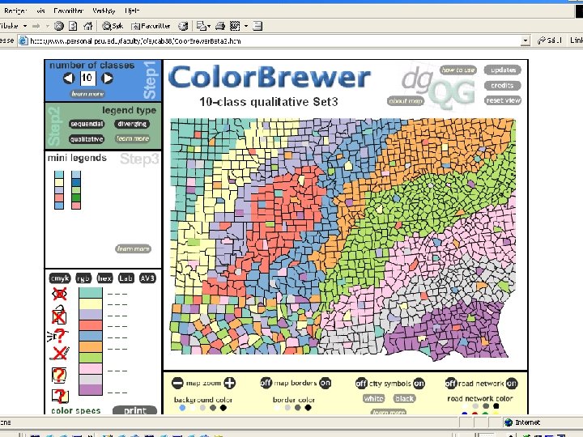The height and width of the screenshot is (437, 583).
Task: Click the browser Stop icon
Action: (59, 26)
